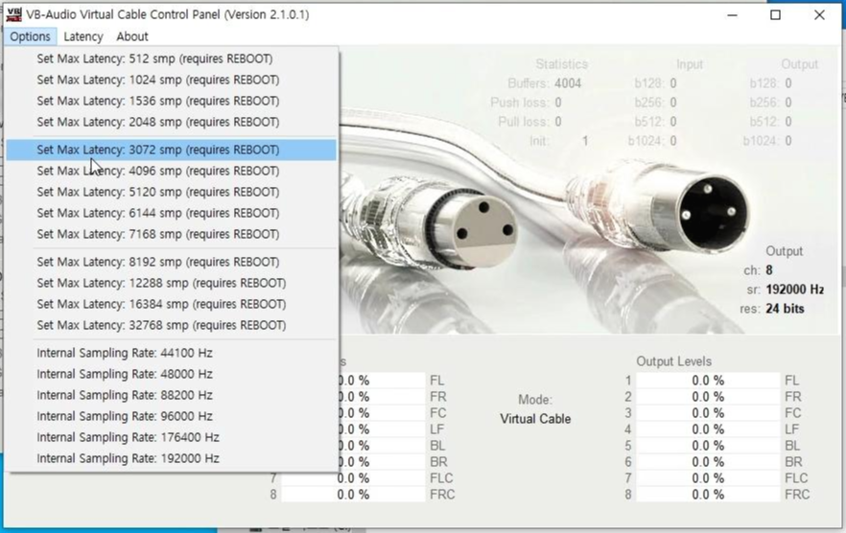This screenshot has height=533, width=846.
Task: Select Set Max Latency: 16384 smp
Action: click(x=171, y=304)
